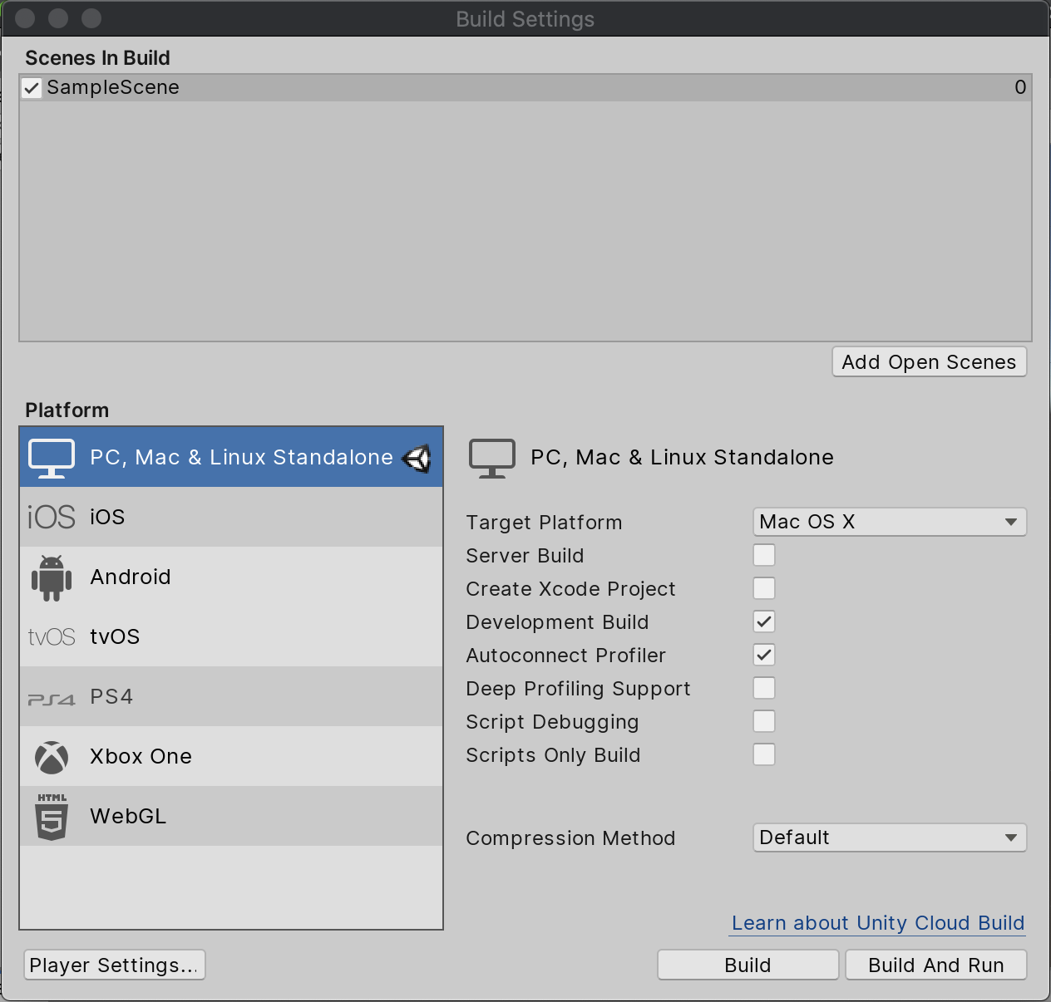Screen dimensions: 1051x1002
Task: Open Player Settings
Action: coord(114,965)
